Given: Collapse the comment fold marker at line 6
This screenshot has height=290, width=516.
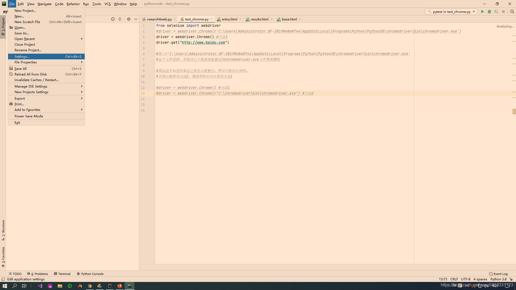Looking at the screenshot, I should click(x=155, y=54).
